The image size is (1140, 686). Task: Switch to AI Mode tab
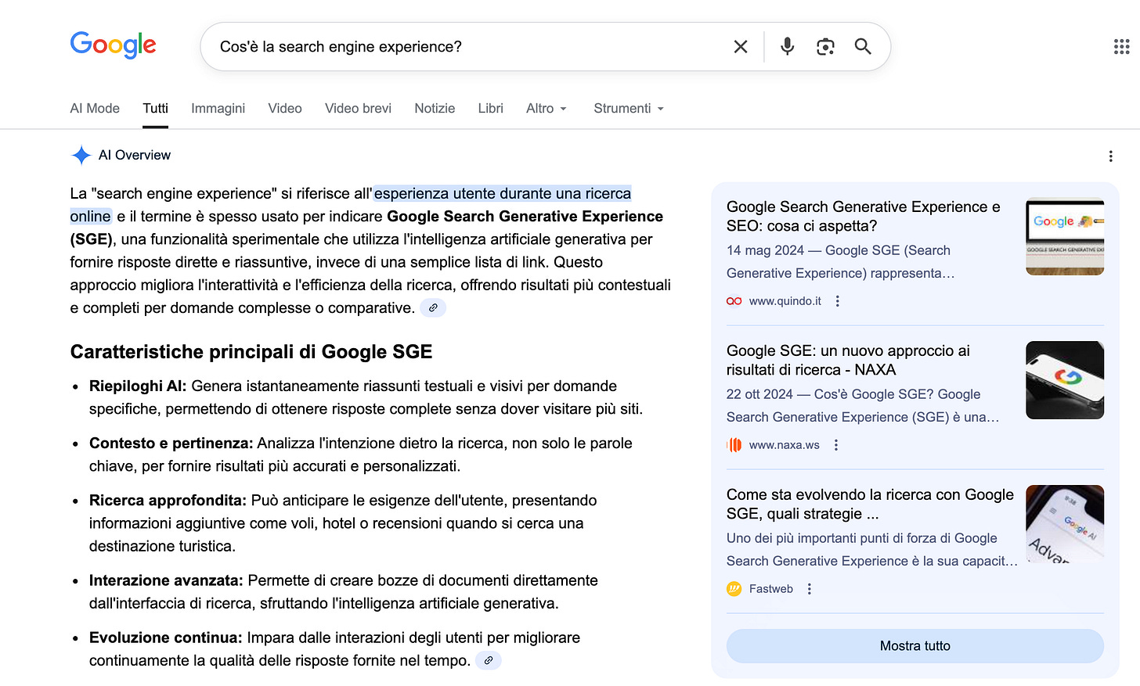(95, 109)
